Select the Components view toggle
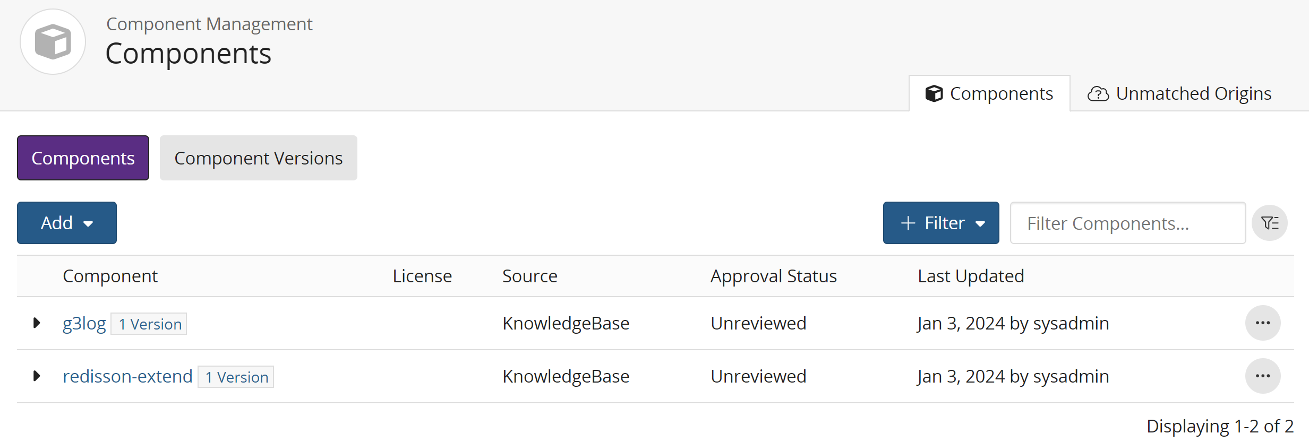Image resolution: width=1309 pixels, height=442 pixels. 83,158
